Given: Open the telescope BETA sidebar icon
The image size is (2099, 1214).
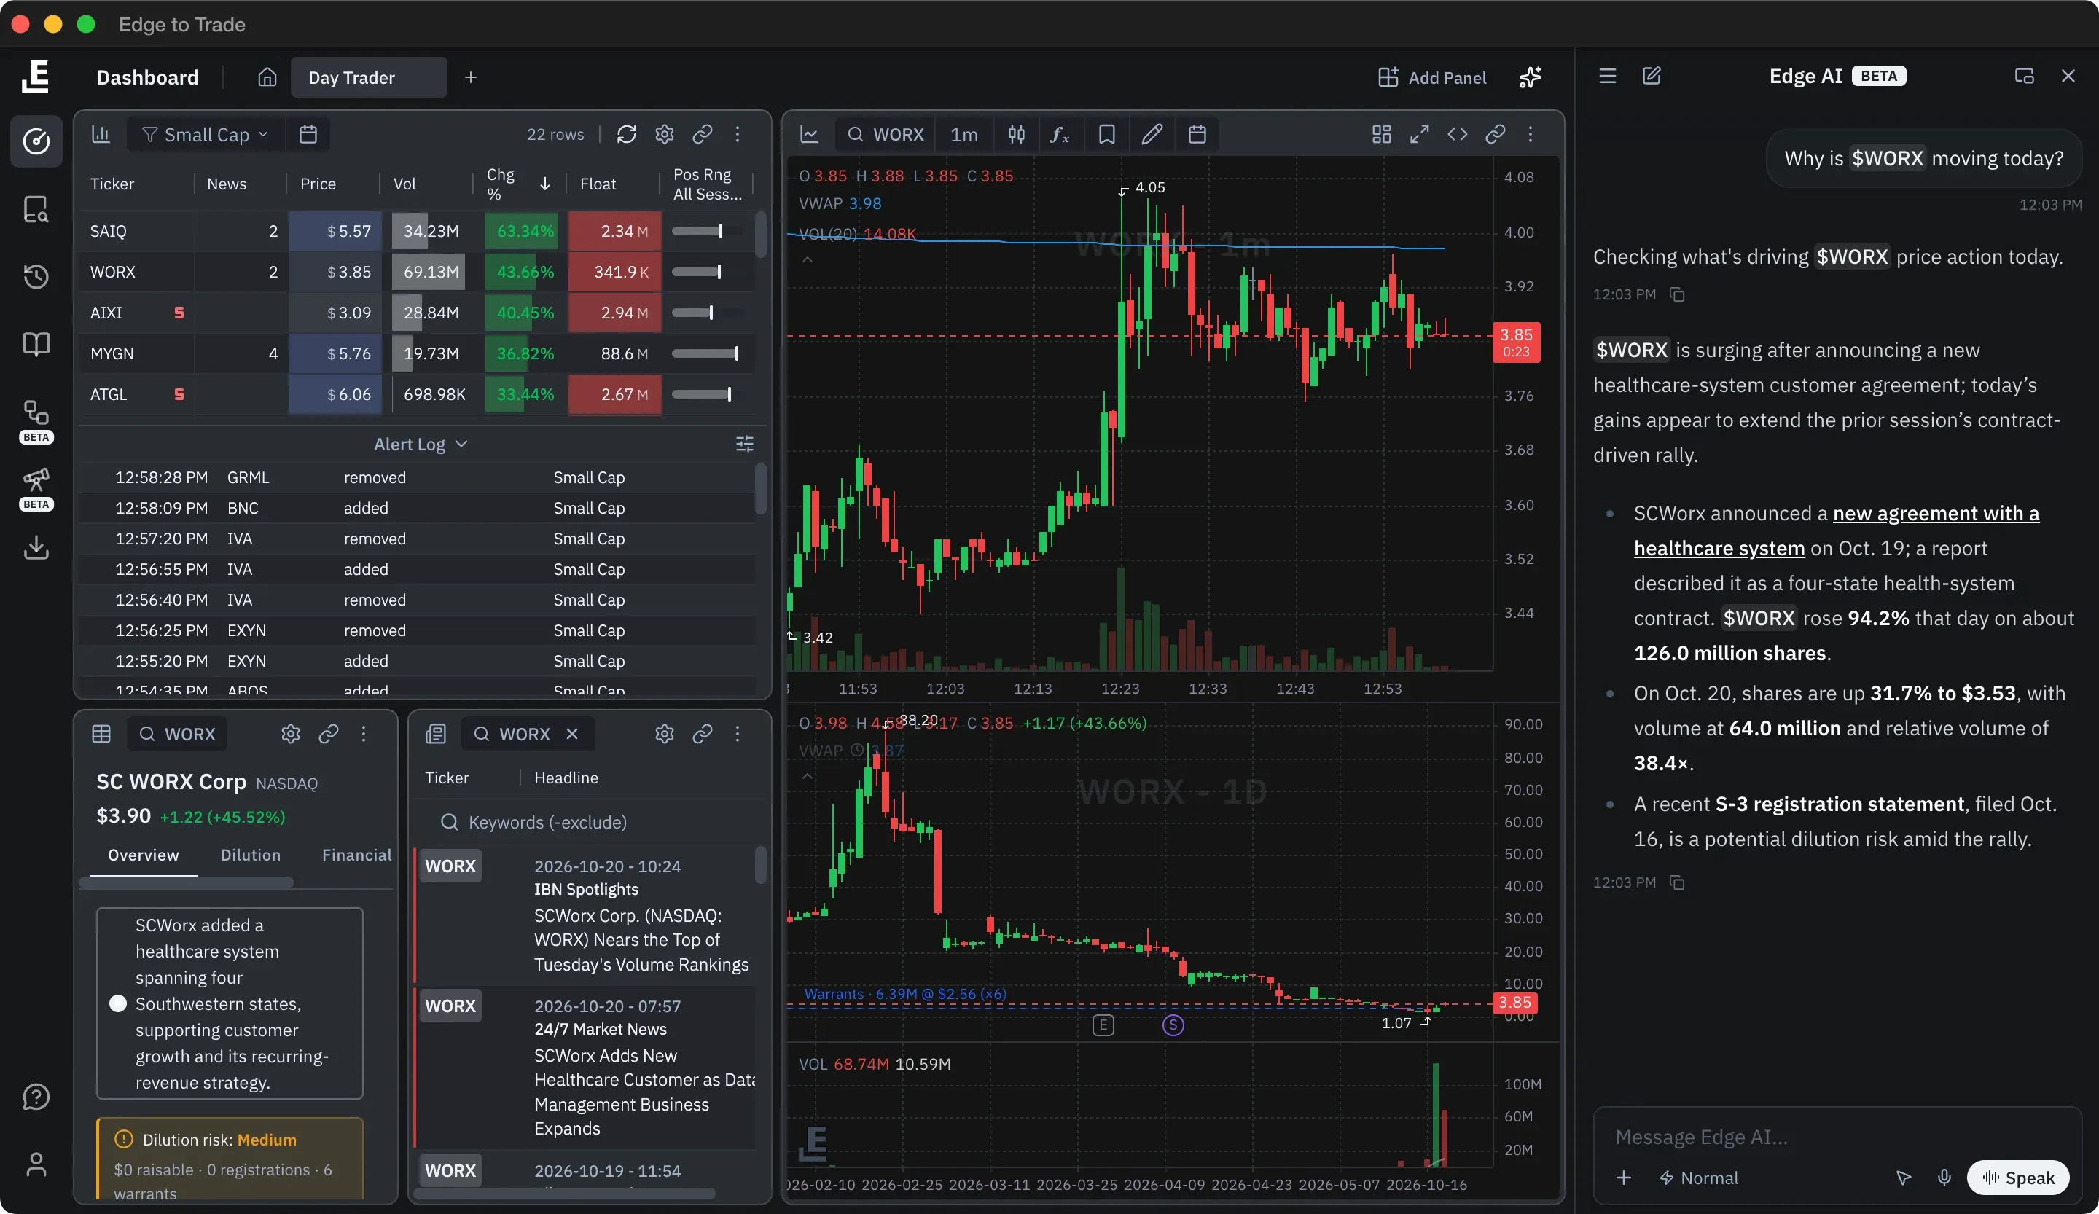Looking at the screenshot, I should pyautogui.click(x=36, y=479).
